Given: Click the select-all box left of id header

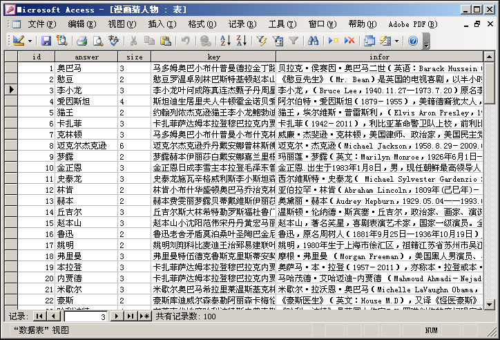Looking at the screenshot, I should [x=11, y=57].
